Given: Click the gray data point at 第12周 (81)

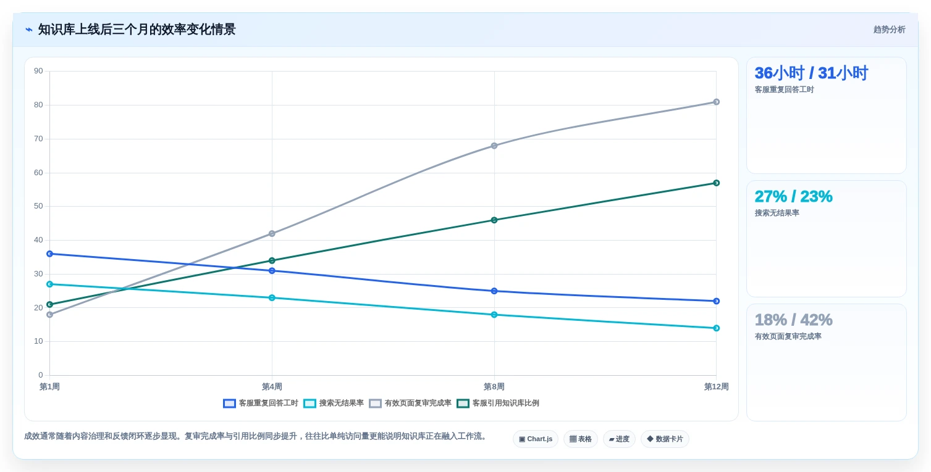Looking at the screenshot, I should click(x=716, y=102).
